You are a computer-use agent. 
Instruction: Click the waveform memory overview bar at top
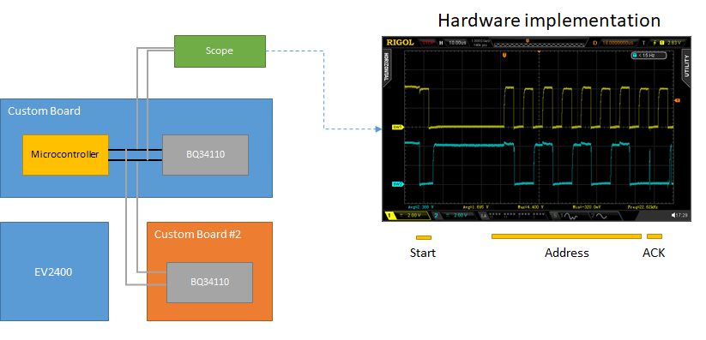tap(540, 45)
